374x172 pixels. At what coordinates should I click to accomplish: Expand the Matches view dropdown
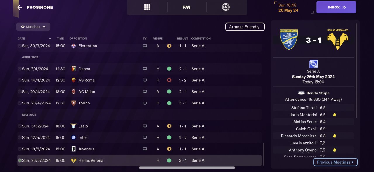coord(33,27)
